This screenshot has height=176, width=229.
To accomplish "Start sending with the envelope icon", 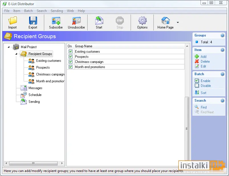I will point(99,21).
